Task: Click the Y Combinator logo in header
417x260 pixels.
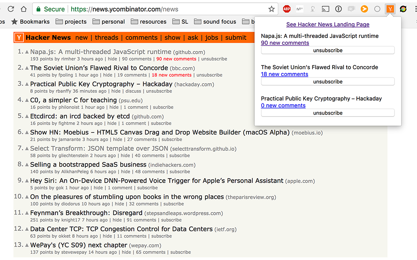Action: point(19,38)
